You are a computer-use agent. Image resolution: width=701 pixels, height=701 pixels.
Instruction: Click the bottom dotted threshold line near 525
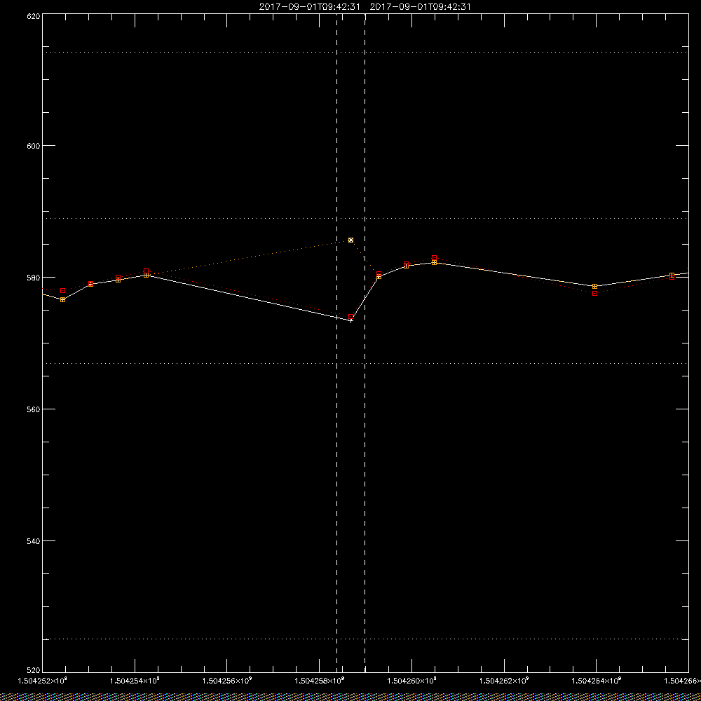[365, 639]
